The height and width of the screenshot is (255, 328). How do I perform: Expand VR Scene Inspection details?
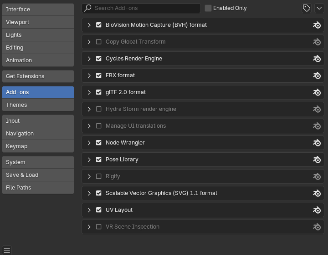89,227
